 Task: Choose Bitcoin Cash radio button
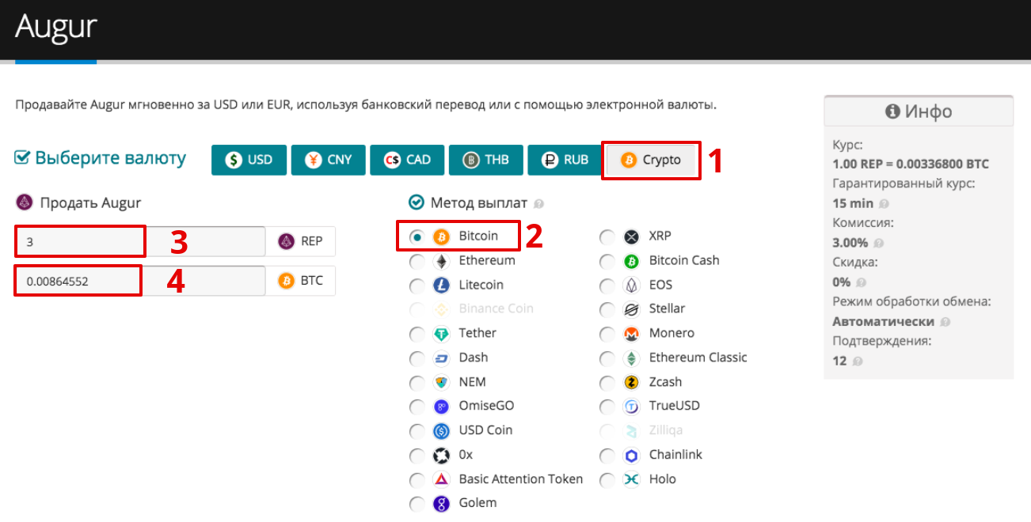607,261
